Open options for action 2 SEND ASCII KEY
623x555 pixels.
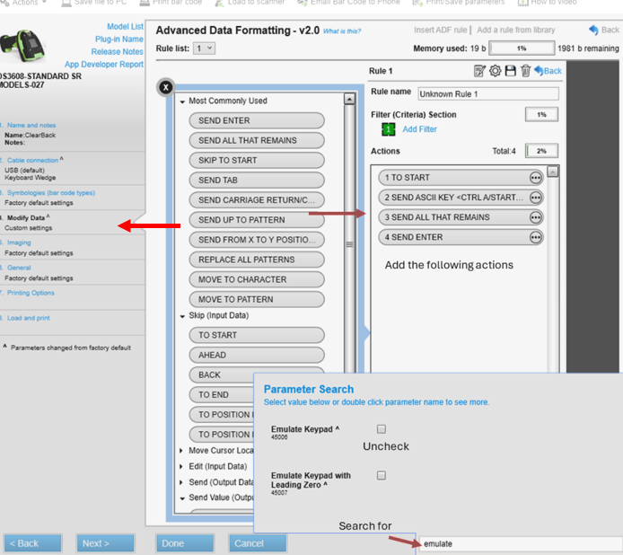(536, 198)
